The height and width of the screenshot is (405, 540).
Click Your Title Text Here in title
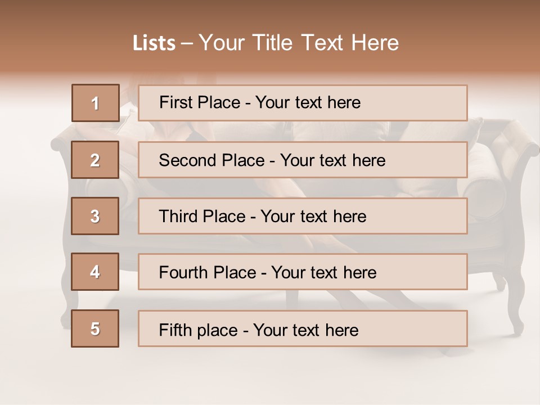pyautogui.click(x=299, y=43)
